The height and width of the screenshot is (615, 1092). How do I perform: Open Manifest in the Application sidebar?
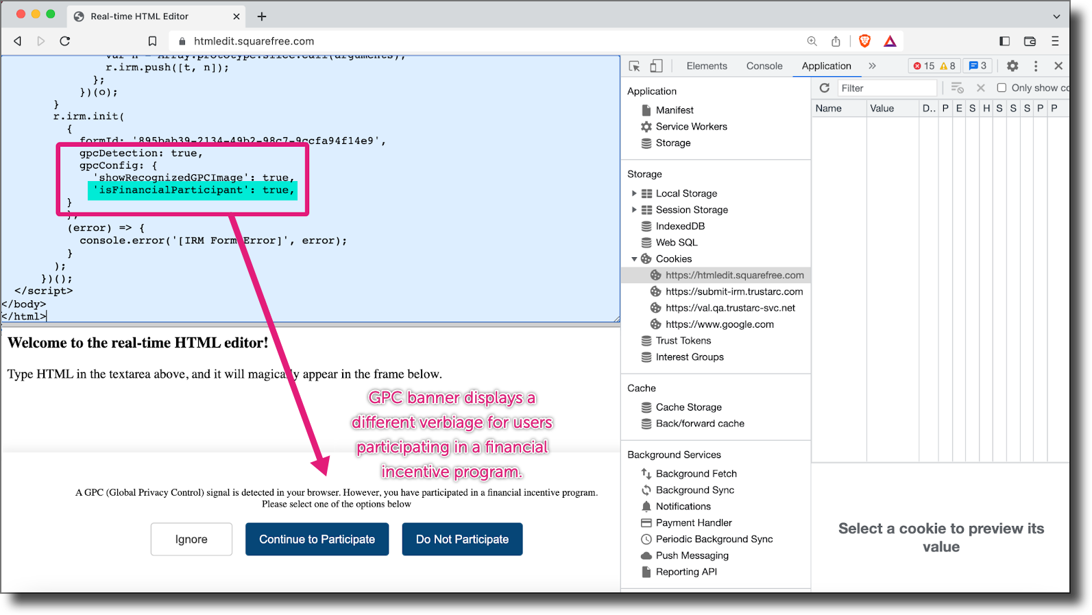675,110
